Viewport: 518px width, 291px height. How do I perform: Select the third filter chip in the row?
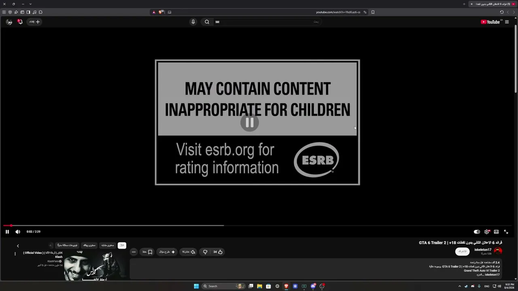[x=89, y=245]
